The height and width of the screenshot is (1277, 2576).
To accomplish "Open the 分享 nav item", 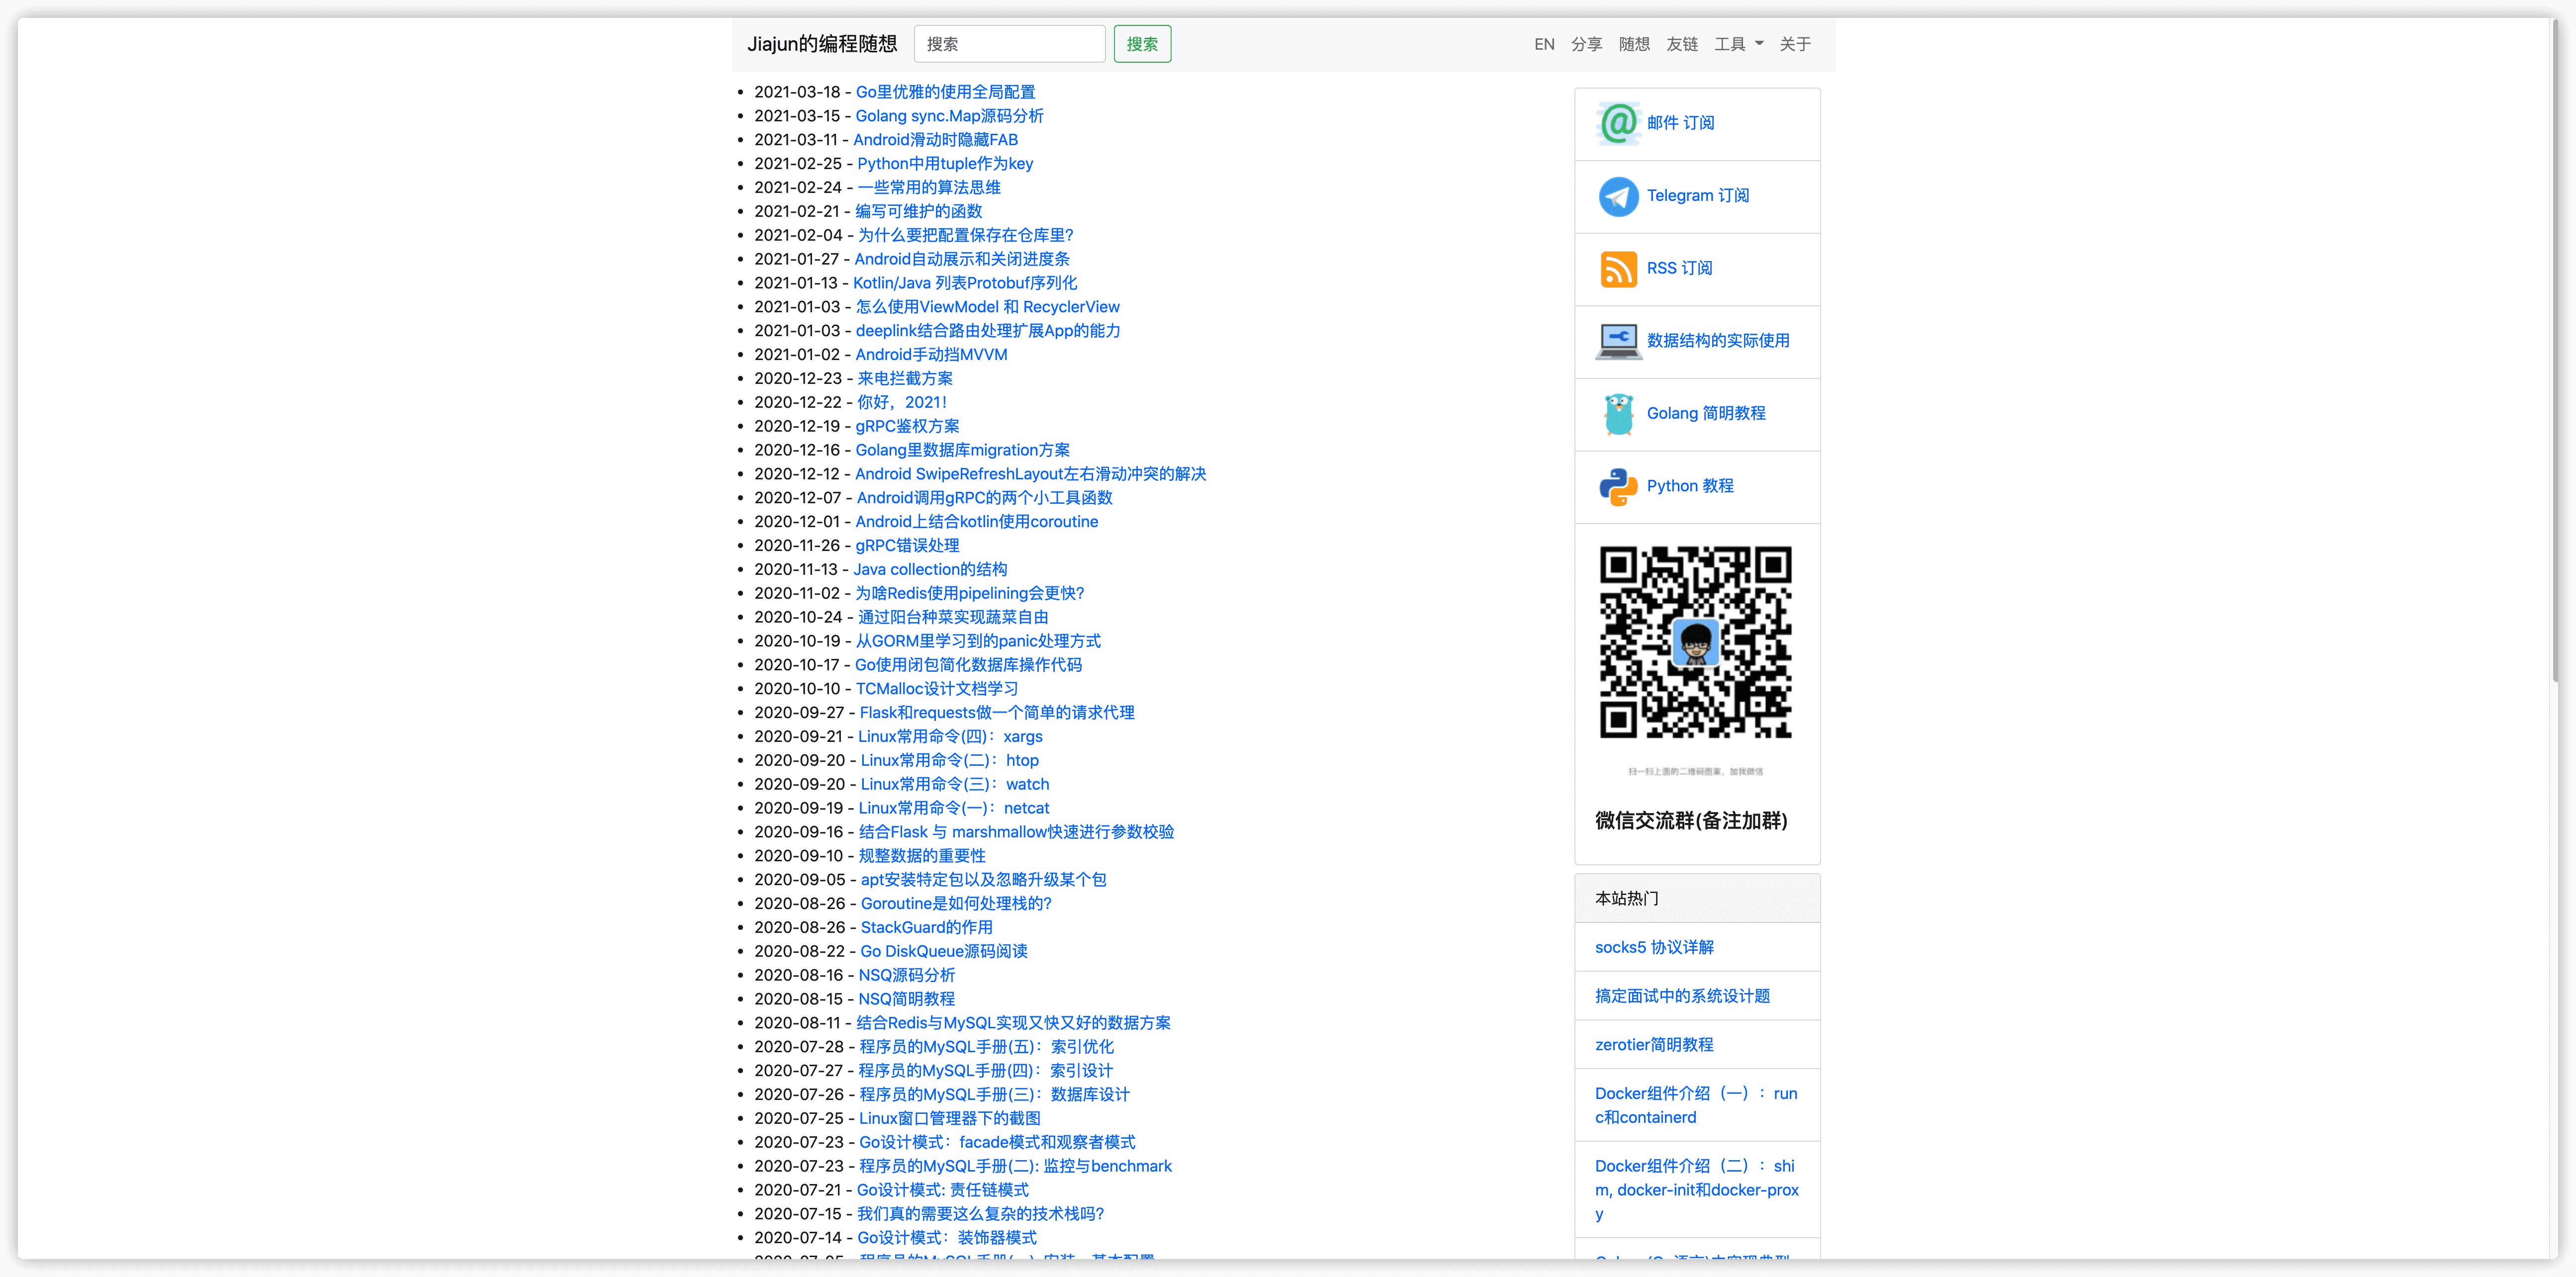I will [1586, 44].
